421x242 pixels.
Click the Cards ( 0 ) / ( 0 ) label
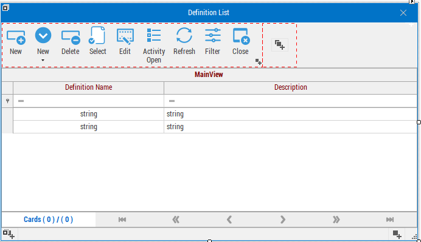click(x=48, y=220)
